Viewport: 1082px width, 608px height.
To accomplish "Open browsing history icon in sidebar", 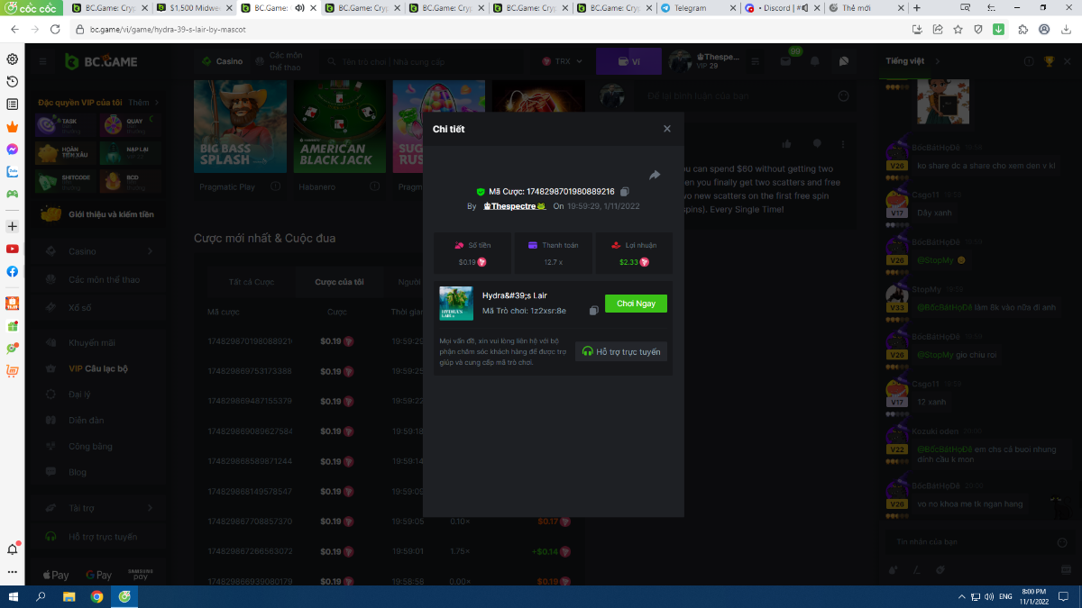I will [x=13, y=82].
